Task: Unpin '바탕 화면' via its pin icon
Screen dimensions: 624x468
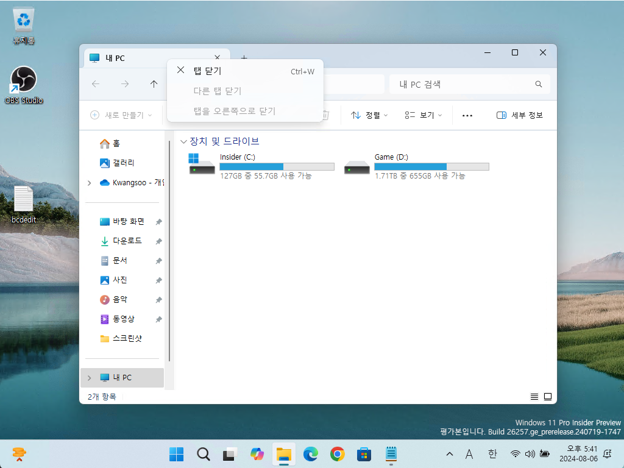Action: point(159,222)
